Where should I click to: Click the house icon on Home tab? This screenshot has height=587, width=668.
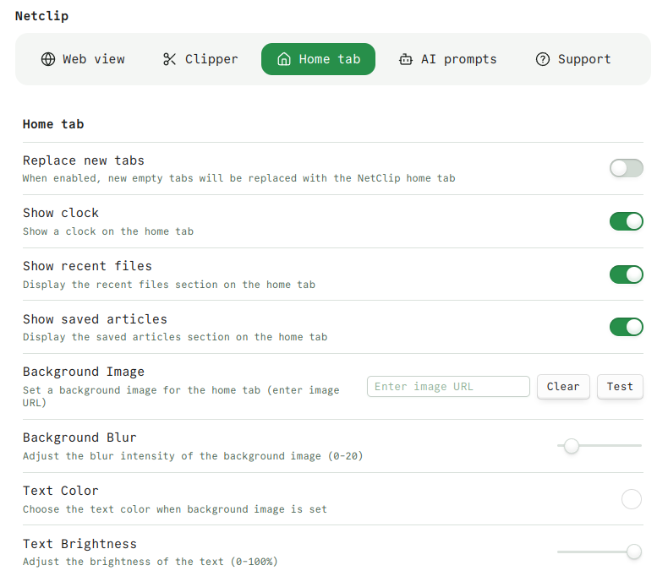coord(284,59)
